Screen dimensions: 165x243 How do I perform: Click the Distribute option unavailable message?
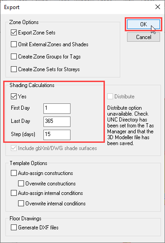131,126
